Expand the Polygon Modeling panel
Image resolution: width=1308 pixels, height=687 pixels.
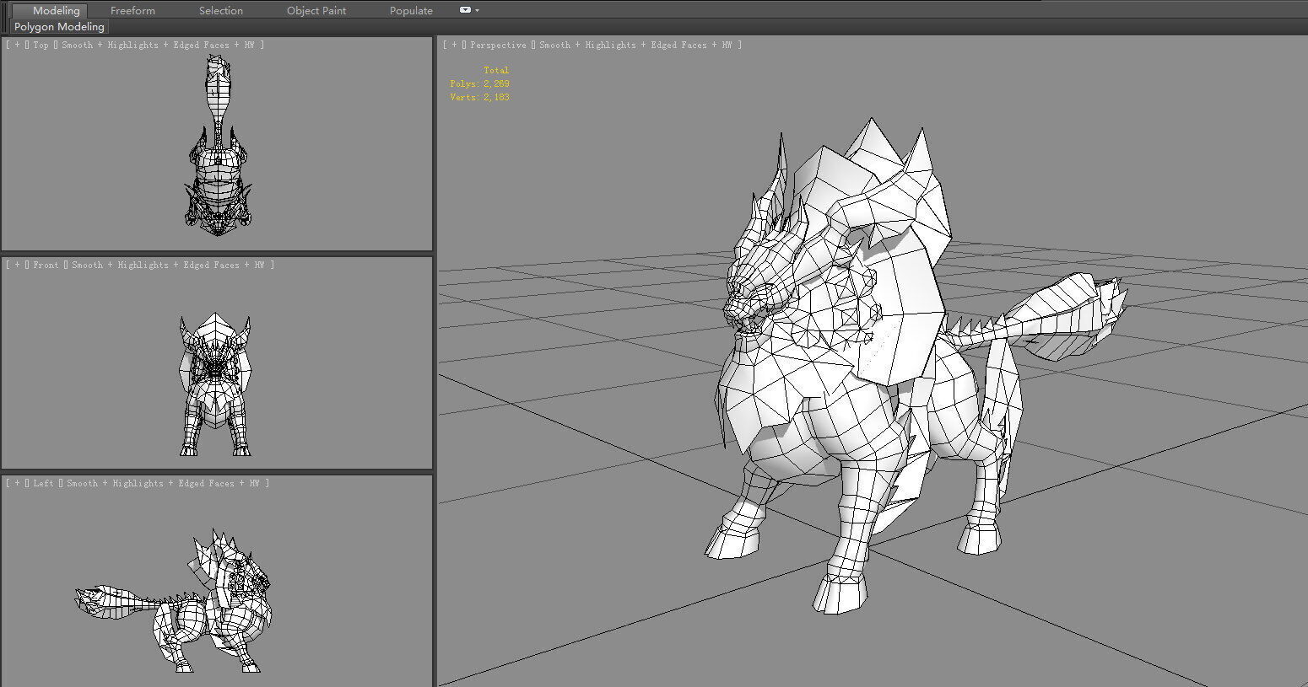[59, 27]
